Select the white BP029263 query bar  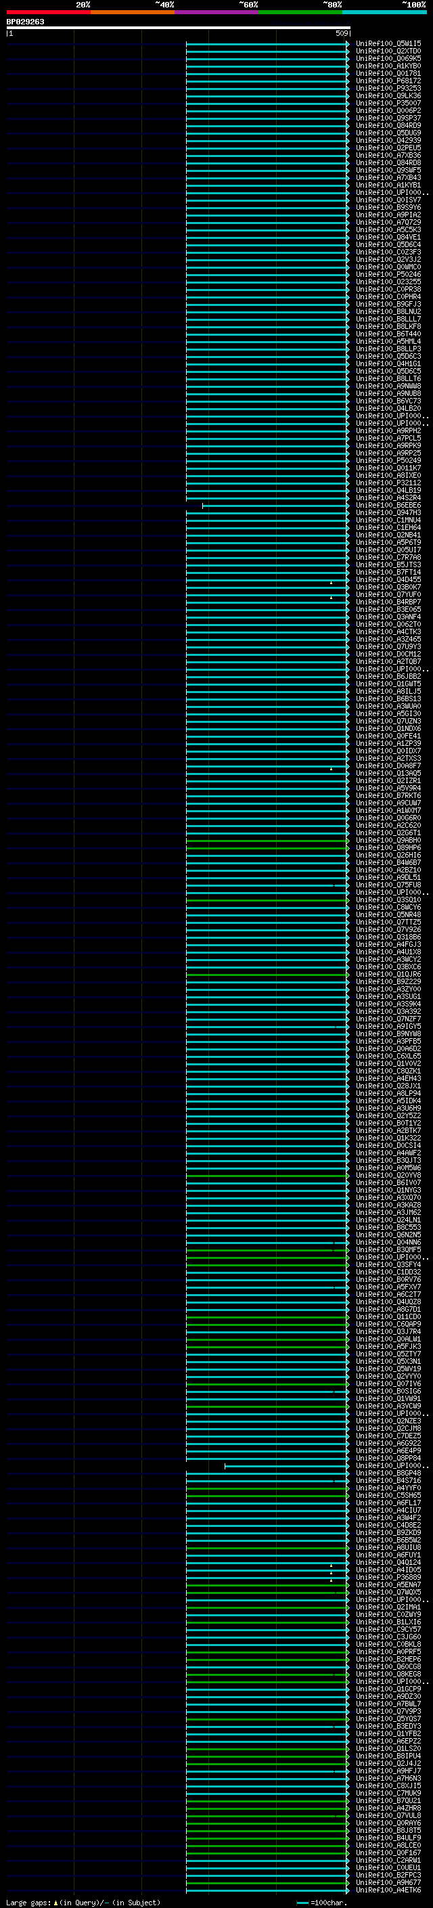click(x=179, y=27)
